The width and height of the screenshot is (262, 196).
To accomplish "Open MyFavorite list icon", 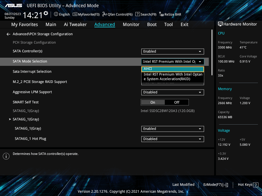I will (75, 14).
